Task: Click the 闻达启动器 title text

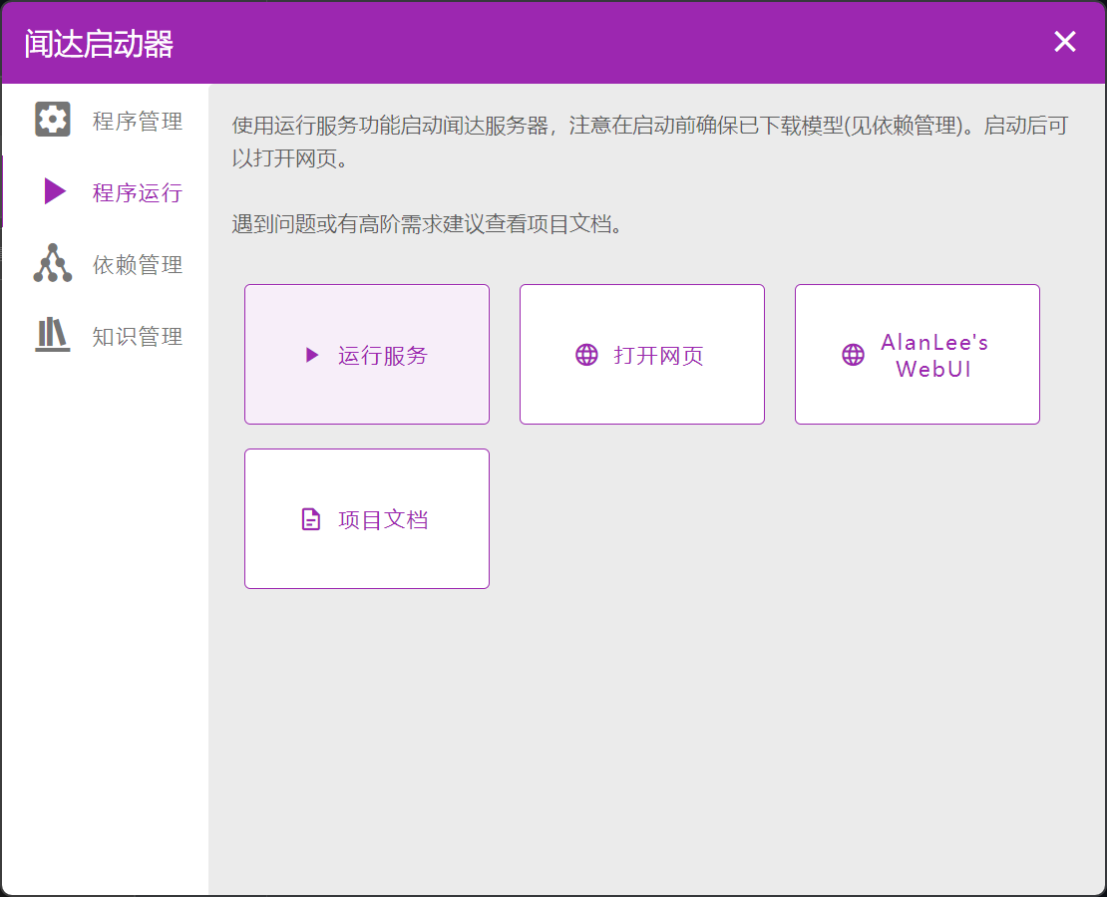Action: (99, 44)
